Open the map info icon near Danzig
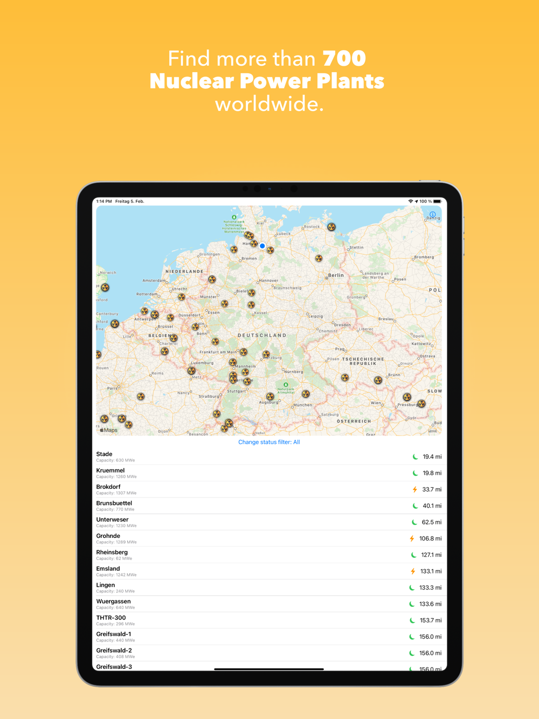Screen dimensions: 539x719 (x=432, y=214)
